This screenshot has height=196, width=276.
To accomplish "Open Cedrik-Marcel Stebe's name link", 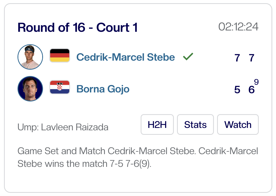I will 126,57.
